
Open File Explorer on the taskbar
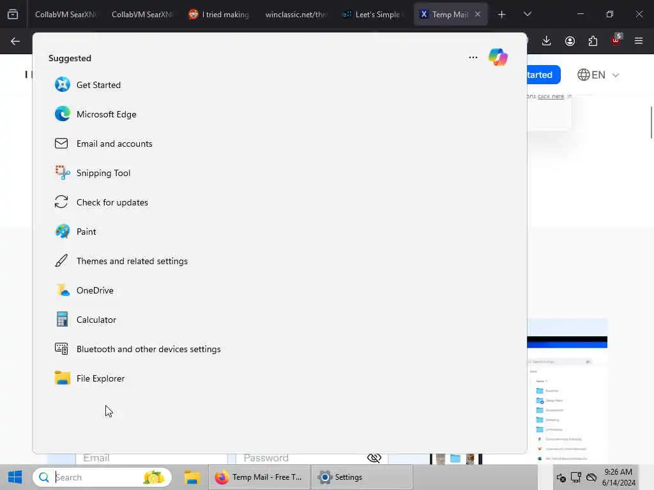(x=192, y=477)
